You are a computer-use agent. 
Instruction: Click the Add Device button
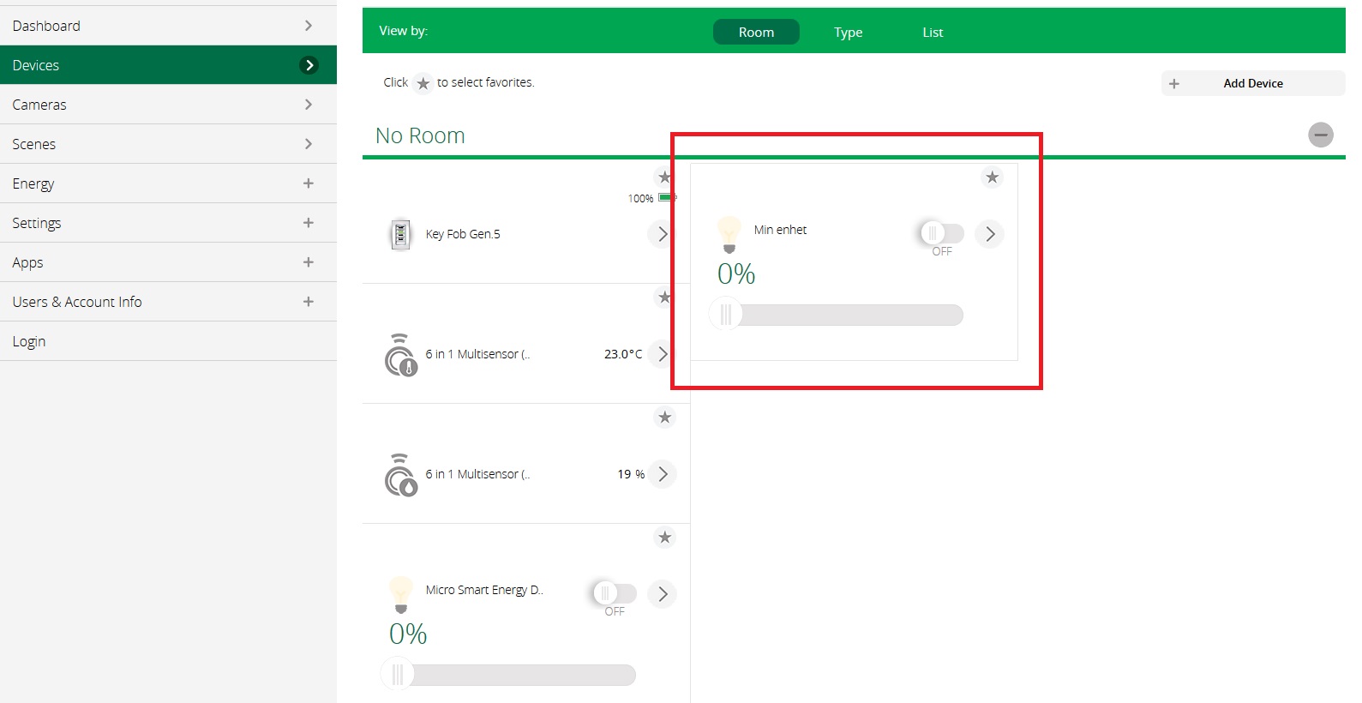point(1253,83)
